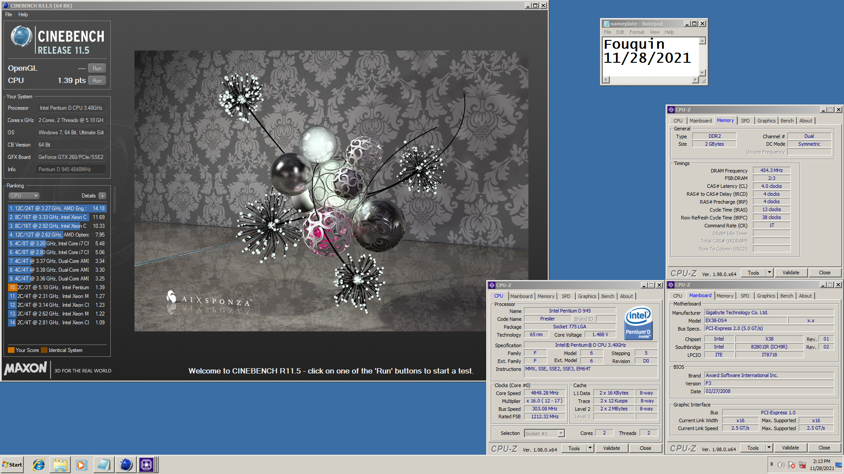Click DRAM Frequency value 454.3 MHz
844x474 pixels.
[x=771, y=170]
